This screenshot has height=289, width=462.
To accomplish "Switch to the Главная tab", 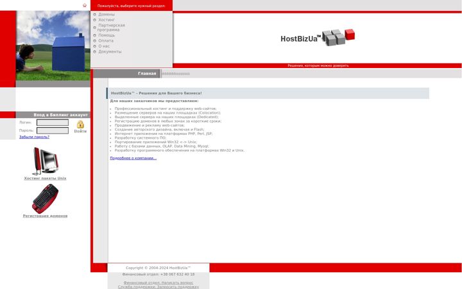I will click(x=147, y=73).
